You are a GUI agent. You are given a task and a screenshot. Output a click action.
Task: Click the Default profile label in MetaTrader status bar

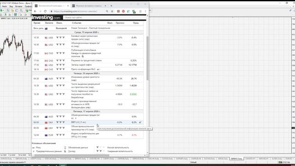point(193,162)
